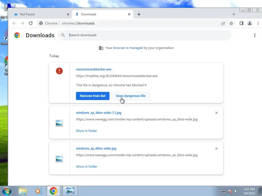Select the Downloads tab

[x=103, y=14]
